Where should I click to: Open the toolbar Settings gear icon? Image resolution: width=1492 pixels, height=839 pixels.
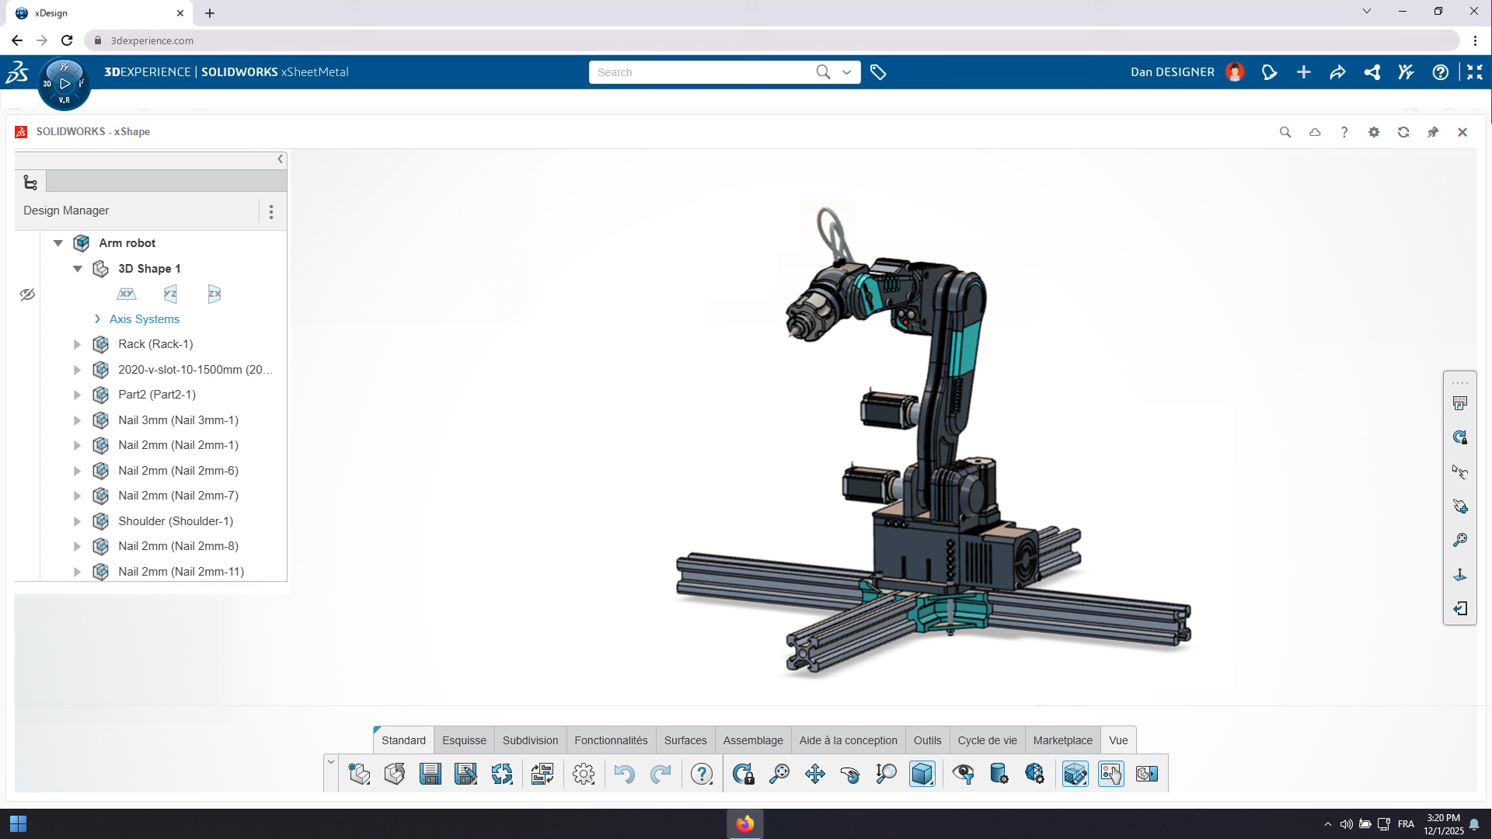[584, 774]
